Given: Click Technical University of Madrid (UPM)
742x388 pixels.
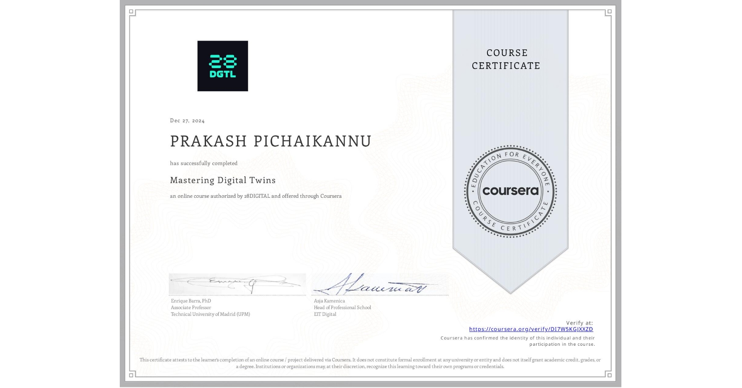Looking at the screenshot, I should (210, 314).
